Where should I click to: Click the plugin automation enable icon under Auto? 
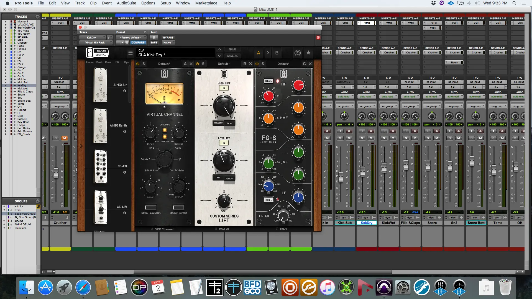(x=154, y=37)
